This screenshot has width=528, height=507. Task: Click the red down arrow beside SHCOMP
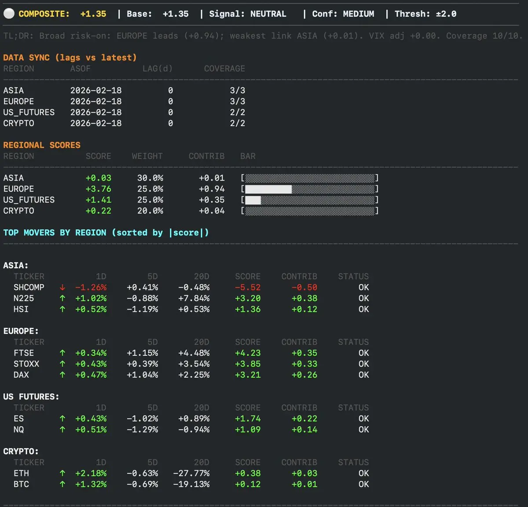[62, 288]
